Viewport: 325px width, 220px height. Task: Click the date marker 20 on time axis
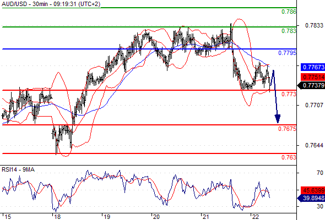pos(156,217)
